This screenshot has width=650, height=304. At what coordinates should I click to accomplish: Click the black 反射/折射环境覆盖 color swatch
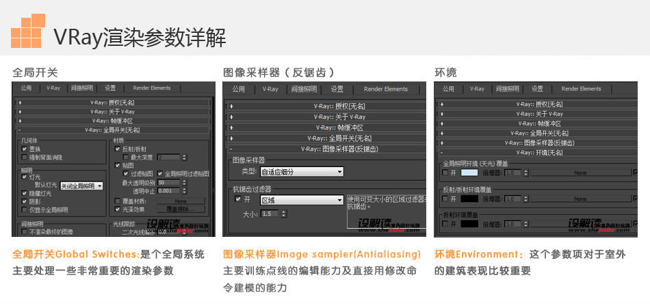click(469, 199)
